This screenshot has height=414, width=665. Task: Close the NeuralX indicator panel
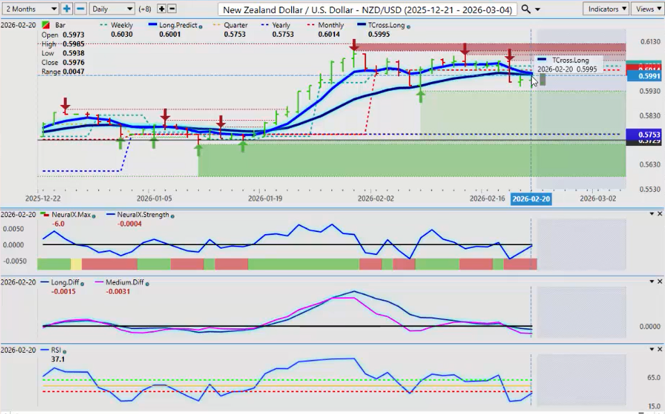659,214
